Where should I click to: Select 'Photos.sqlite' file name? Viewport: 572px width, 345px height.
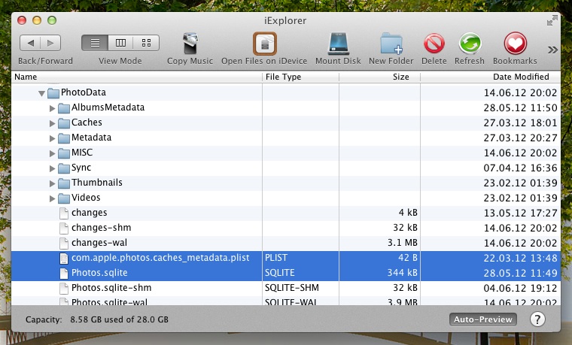[99, 273]
